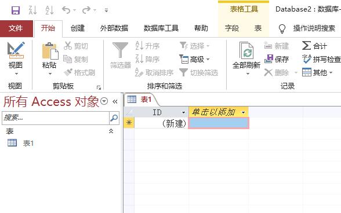The image size is (341, 213).
Task: Click the highlighted empty cell in new row
Action: coord(219,123)
